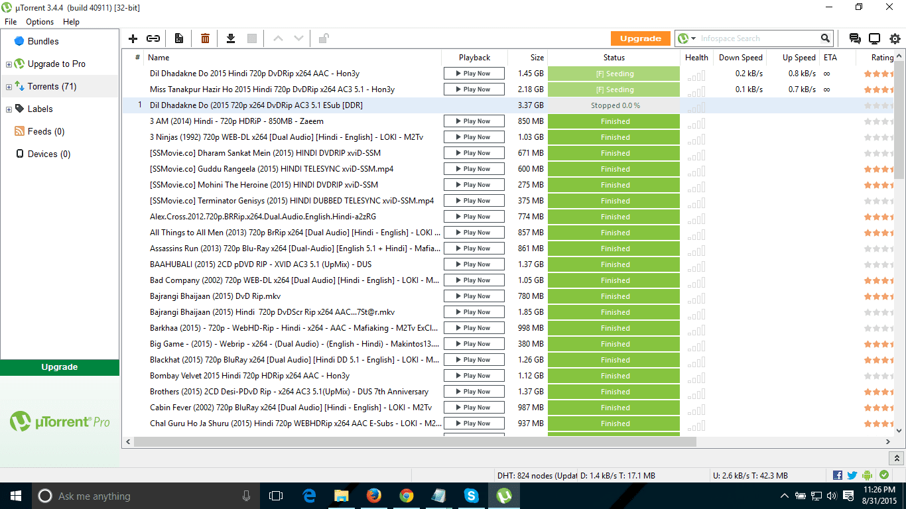Image resolution: width=906 pixels, height=509 pixels.
Task: Click the Windows Start button
Action: click(15, 496)
